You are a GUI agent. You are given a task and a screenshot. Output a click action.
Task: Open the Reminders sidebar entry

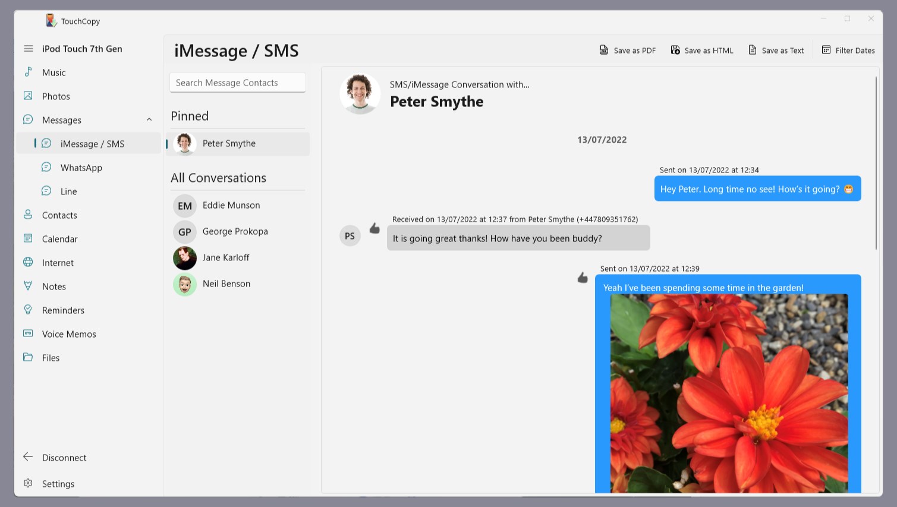coord(88,310)
